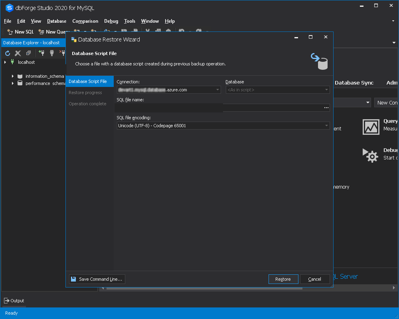Select Database Script File wizard step
Viewport: 399px width, 319px height.
pos(89,81)
